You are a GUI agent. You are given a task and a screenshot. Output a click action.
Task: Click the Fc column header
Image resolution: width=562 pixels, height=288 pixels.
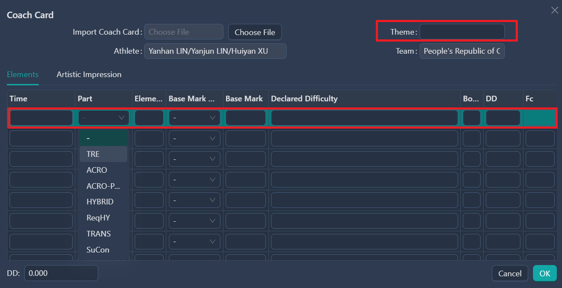539,99
